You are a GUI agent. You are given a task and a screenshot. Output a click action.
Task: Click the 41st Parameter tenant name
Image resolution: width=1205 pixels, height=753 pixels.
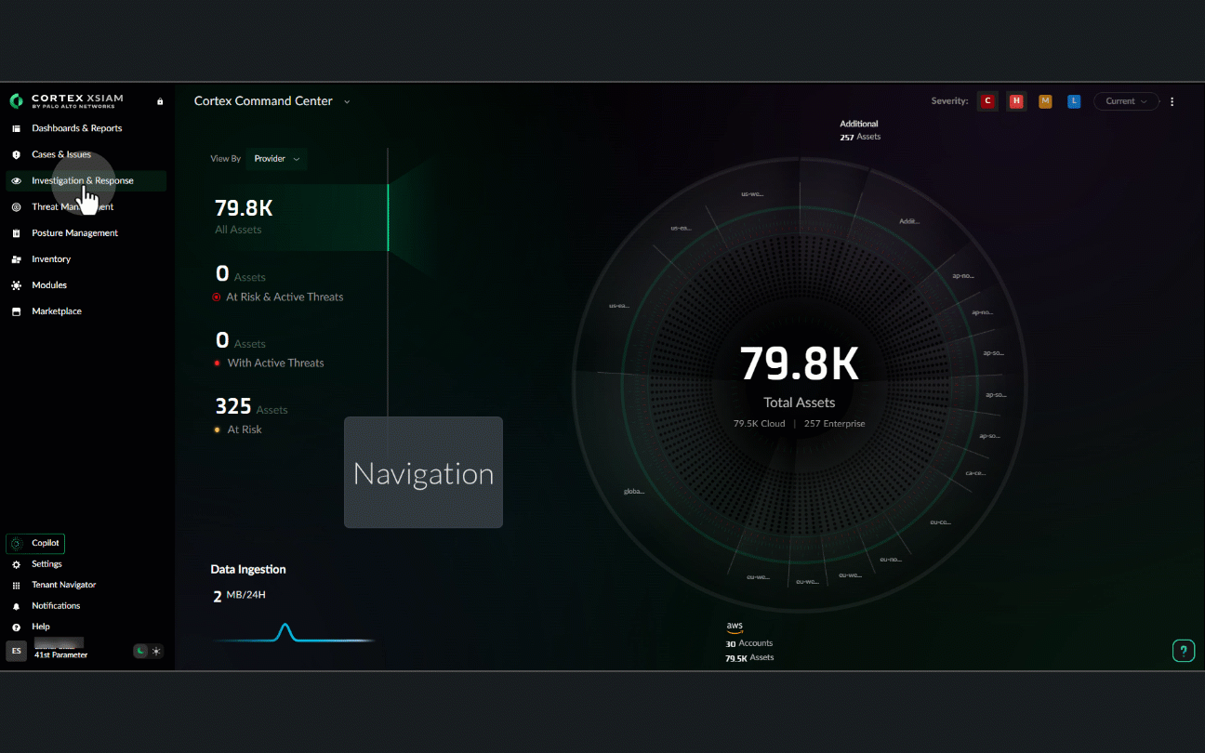(x=60, y=655)
